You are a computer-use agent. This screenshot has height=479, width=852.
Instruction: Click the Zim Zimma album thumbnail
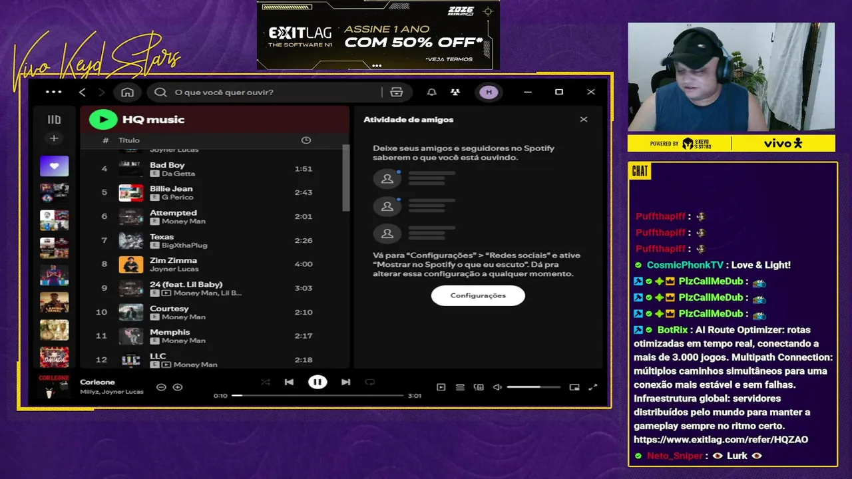[131, 264]
